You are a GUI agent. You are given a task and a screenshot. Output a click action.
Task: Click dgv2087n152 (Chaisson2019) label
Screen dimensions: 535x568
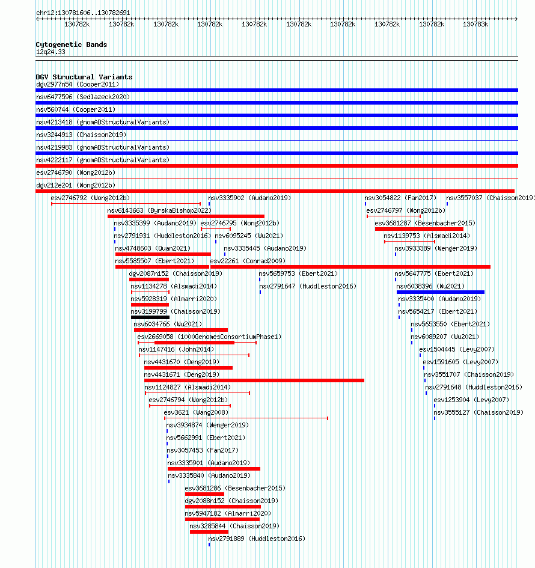tap(176, 274)
